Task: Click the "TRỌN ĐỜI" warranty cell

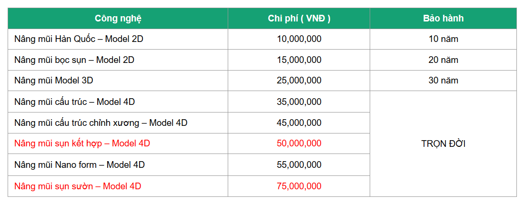Action: click(443, 143)
